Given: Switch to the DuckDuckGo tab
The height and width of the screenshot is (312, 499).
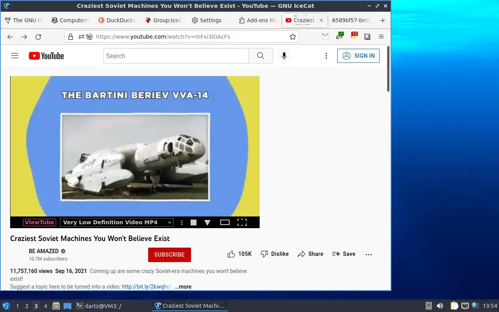Looking at the screenshot, I should (x=117, y=20).
